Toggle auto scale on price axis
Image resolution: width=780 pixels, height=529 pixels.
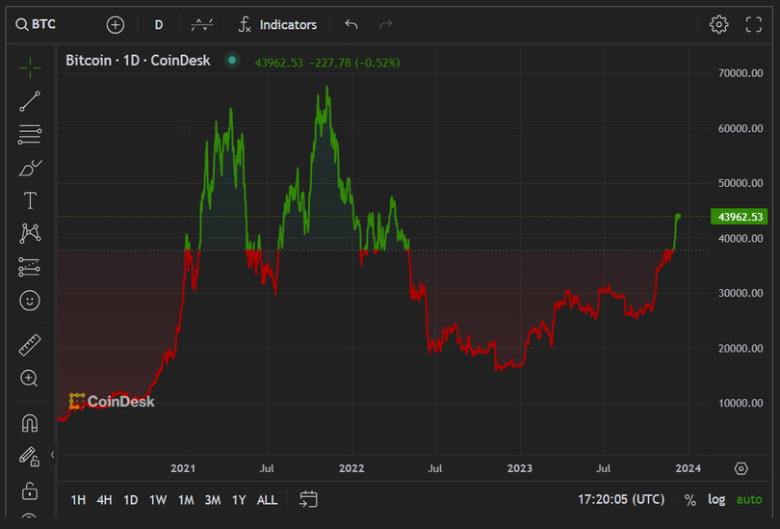pos(748,499)
